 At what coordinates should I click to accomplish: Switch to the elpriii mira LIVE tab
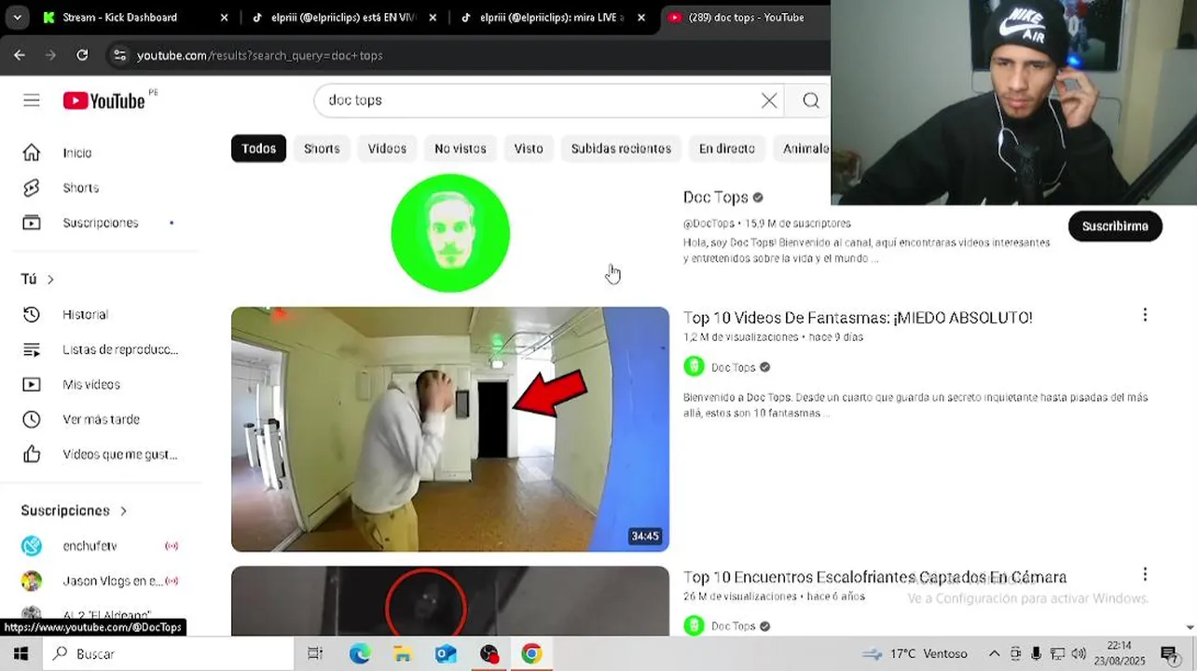[552, 18]
